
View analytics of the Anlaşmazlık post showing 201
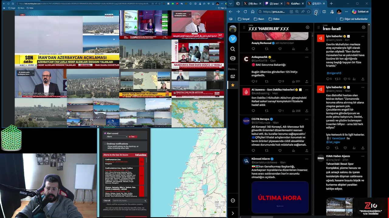pyautogui.click(x=296, y=81)
